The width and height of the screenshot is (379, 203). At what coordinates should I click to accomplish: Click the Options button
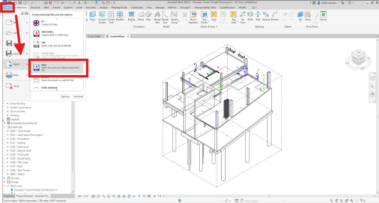(65, 96)
